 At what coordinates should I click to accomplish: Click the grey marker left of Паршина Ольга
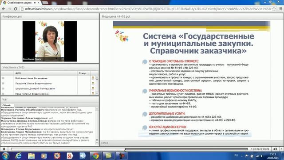coord(3,84)
